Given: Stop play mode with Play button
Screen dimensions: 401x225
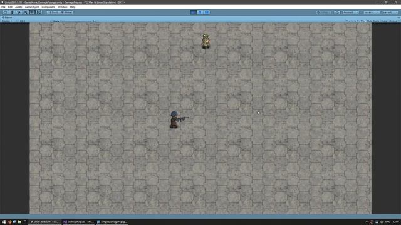Looking at the screenshot, I should [194, 12].
